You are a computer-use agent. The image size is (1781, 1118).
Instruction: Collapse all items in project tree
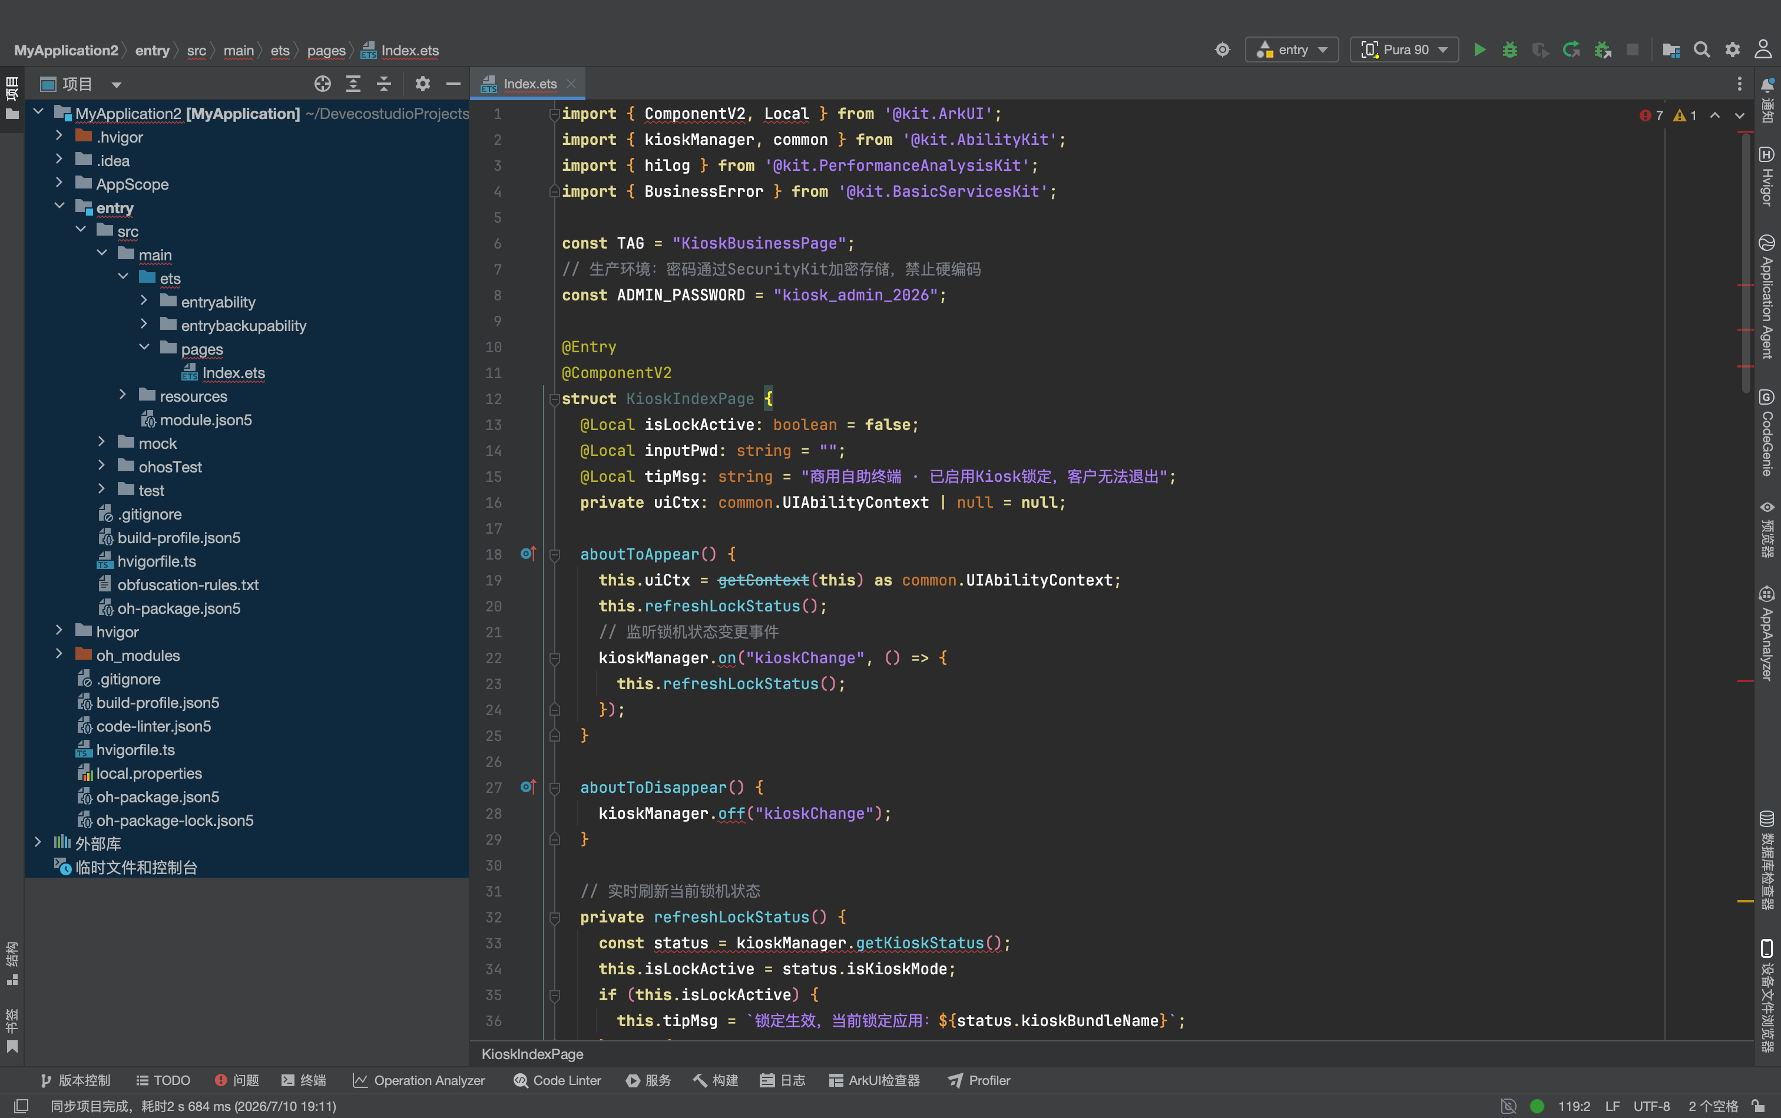[x=383, y=84]
